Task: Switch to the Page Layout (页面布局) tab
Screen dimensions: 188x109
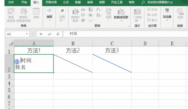Action: point(51,2)
